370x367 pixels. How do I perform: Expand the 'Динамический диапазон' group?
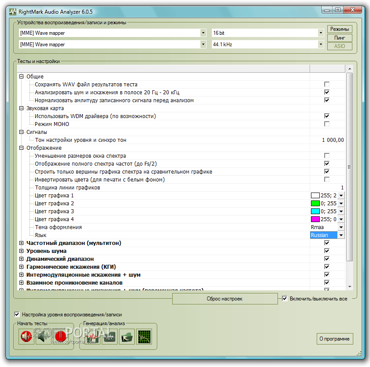click(x=21, y=259)
